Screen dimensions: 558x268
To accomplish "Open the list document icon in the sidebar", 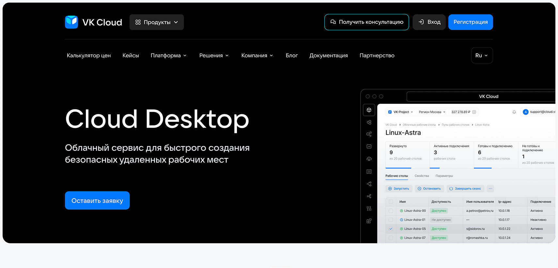I will point(369,172).
